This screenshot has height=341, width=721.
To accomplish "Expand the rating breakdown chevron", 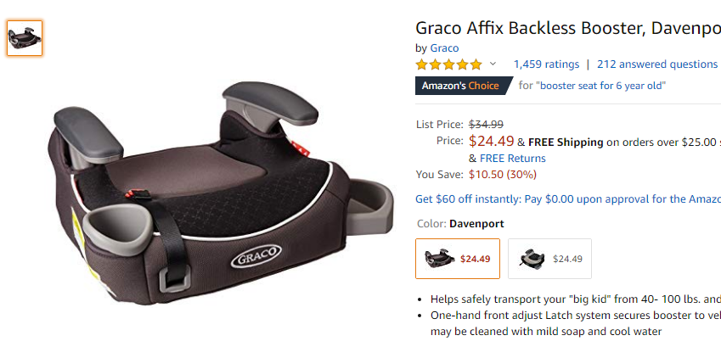I will point(493,64).
